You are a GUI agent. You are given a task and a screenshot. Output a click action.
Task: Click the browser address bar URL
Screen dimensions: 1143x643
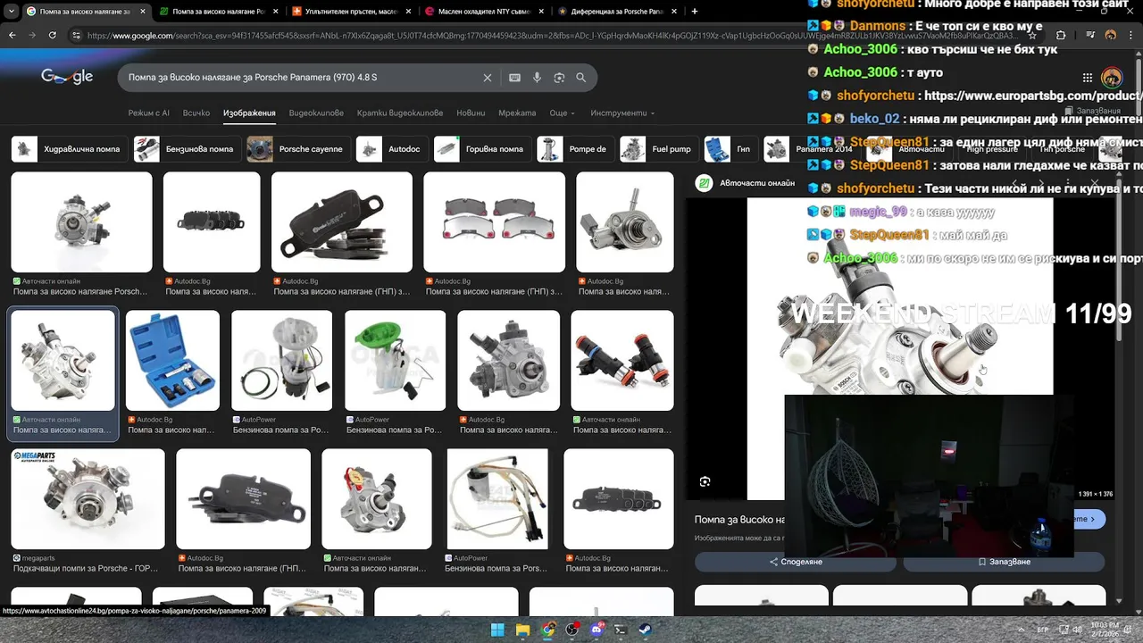[554, 36]
